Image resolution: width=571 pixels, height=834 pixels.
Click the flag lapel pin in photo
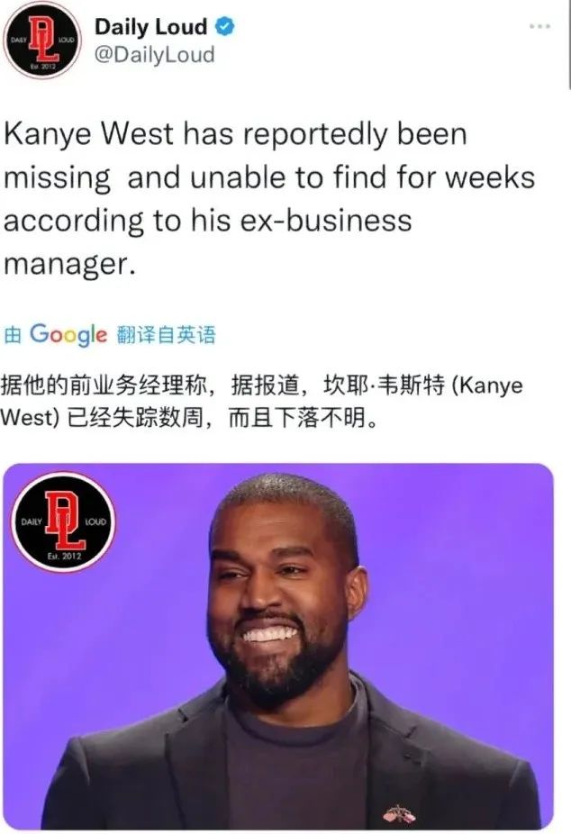(x=399, y=813)
